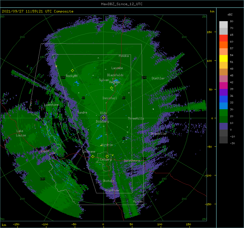Click the RockyMH label
The height and width of the screenshot is (228, 244).
[72, 76]
